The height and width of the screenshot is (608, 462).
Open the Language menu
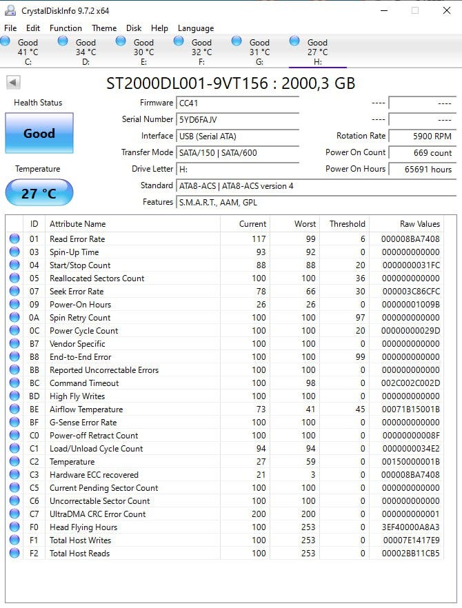pos(196,28)
